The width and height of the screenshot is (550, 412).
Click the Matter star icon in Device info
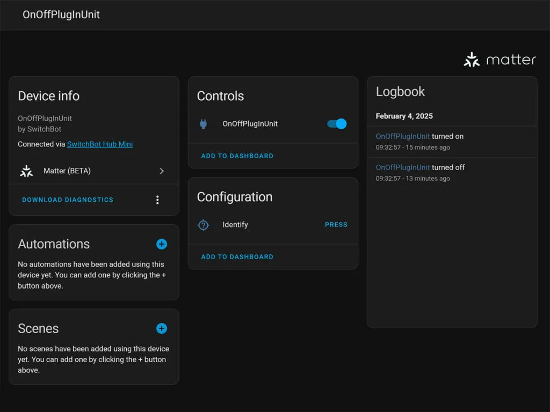click(26, 171)
